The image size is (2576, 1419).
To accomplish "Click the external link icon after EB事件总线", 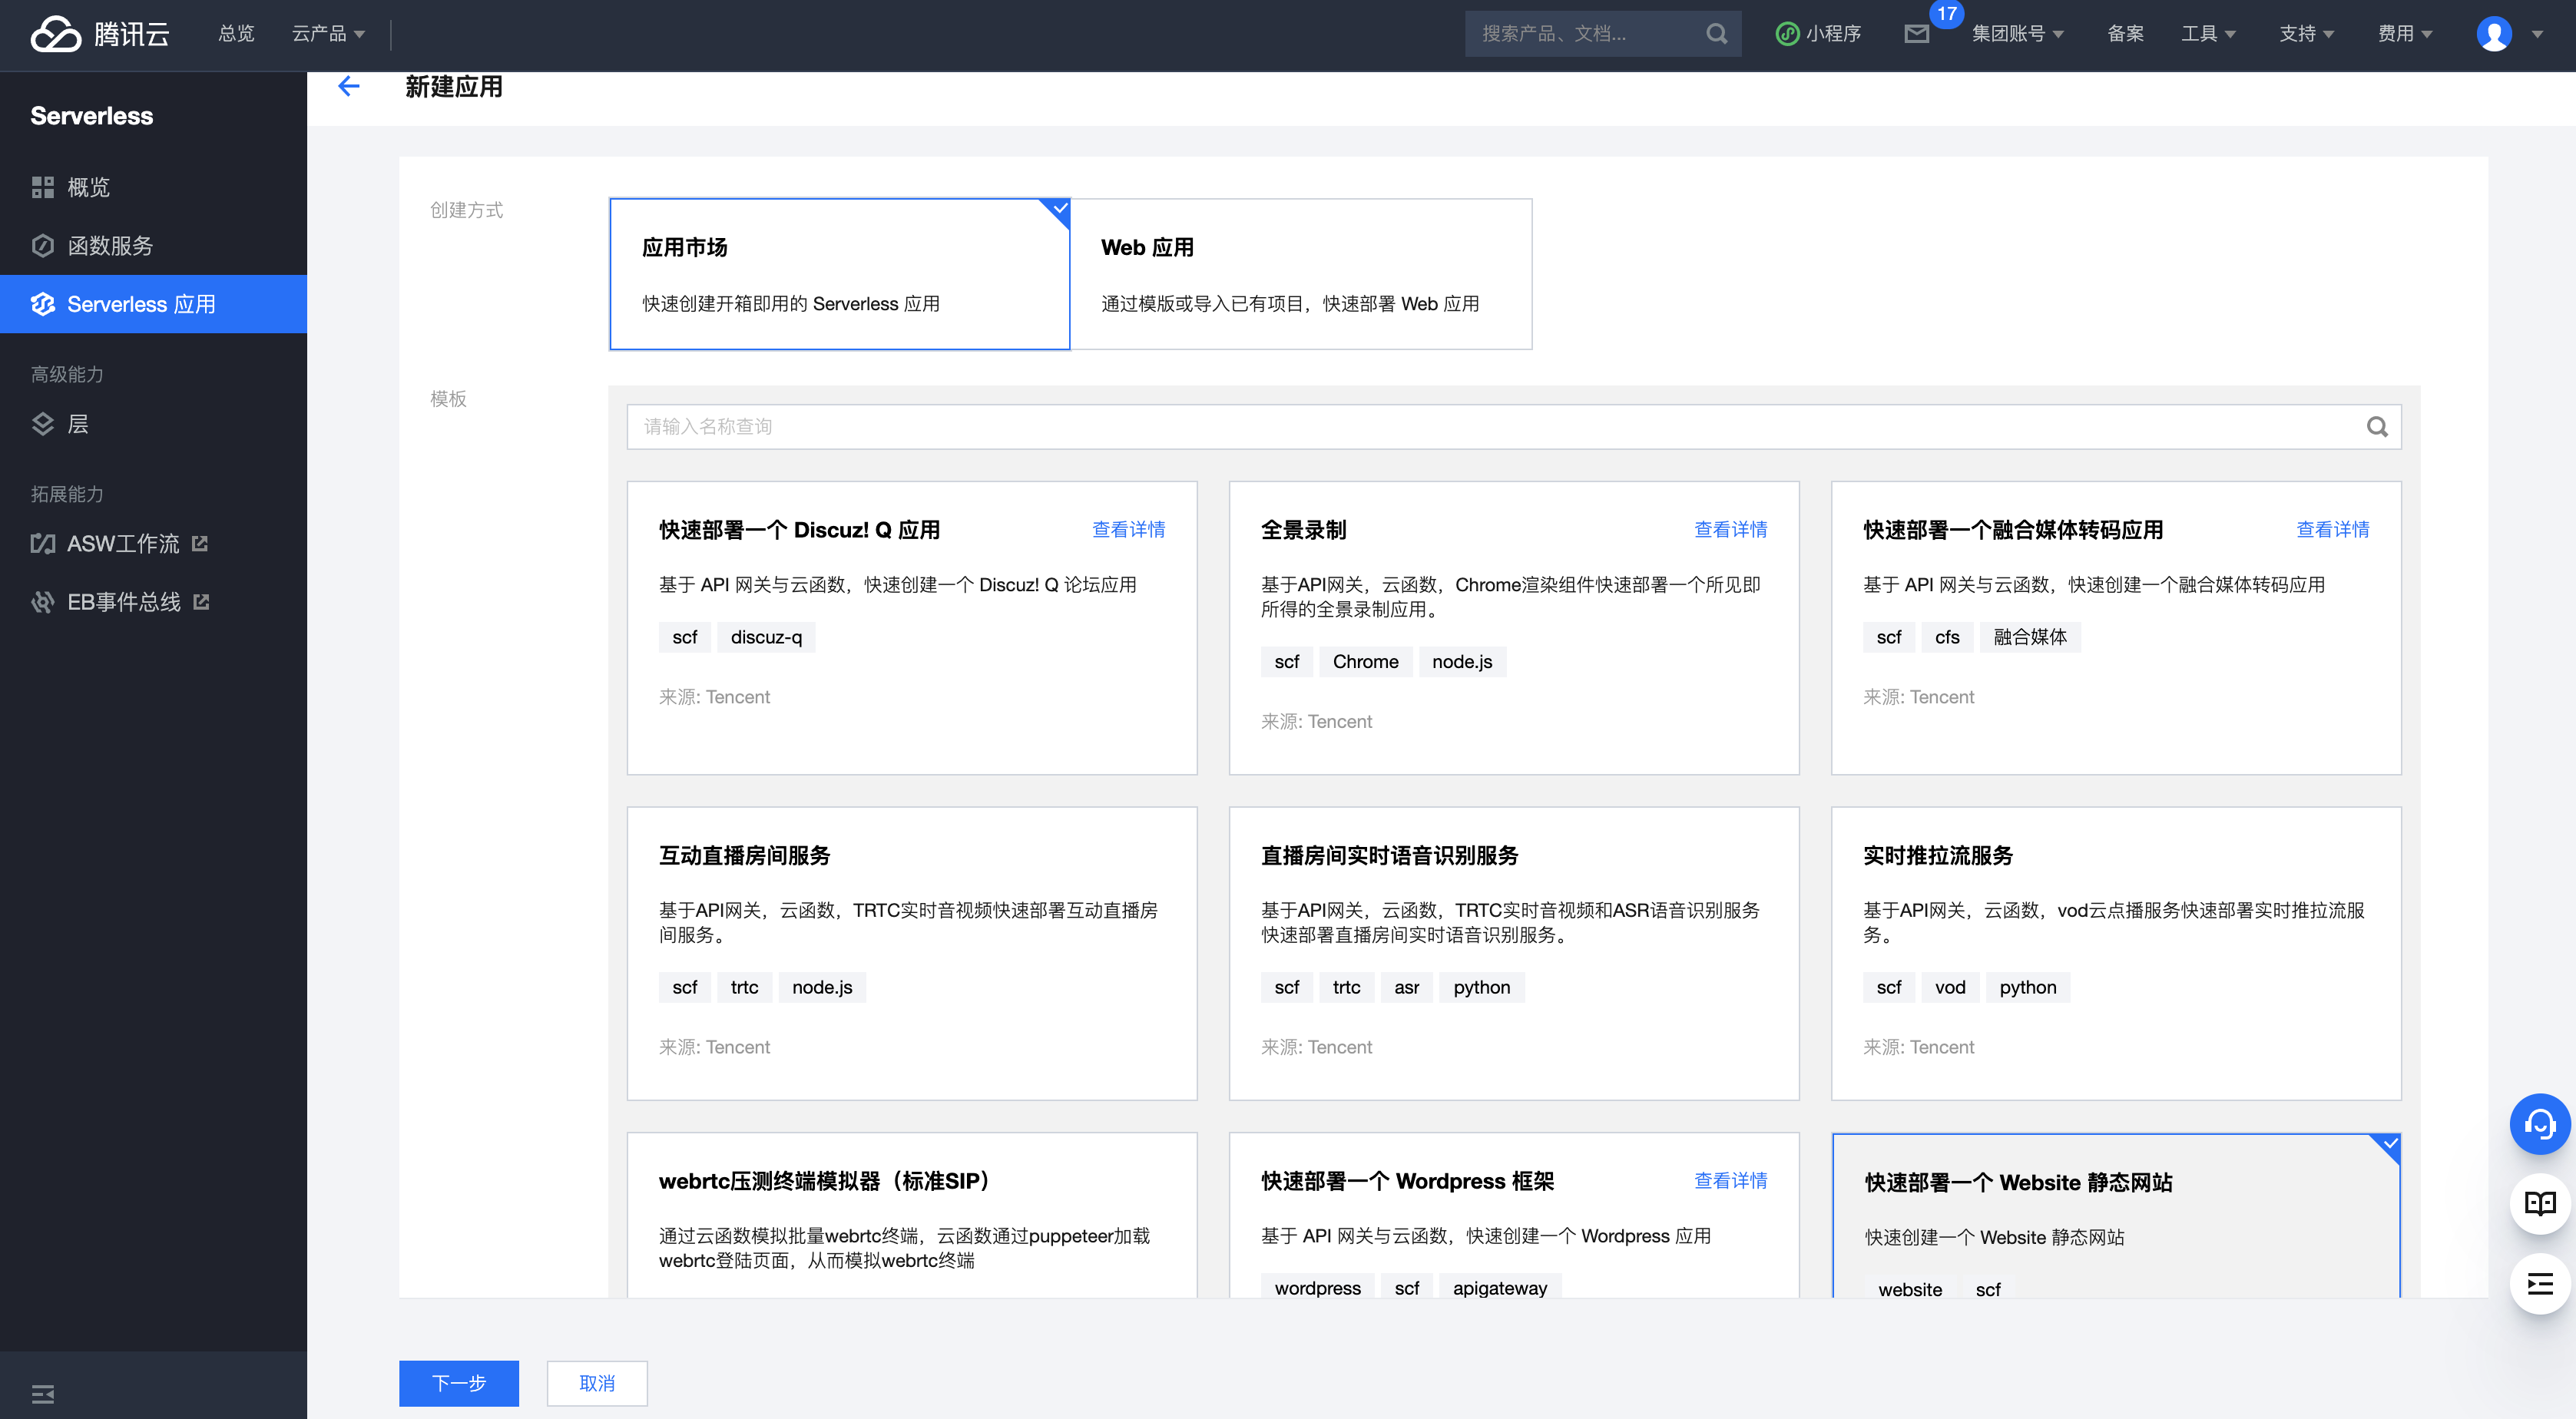I will coord(201,602).
